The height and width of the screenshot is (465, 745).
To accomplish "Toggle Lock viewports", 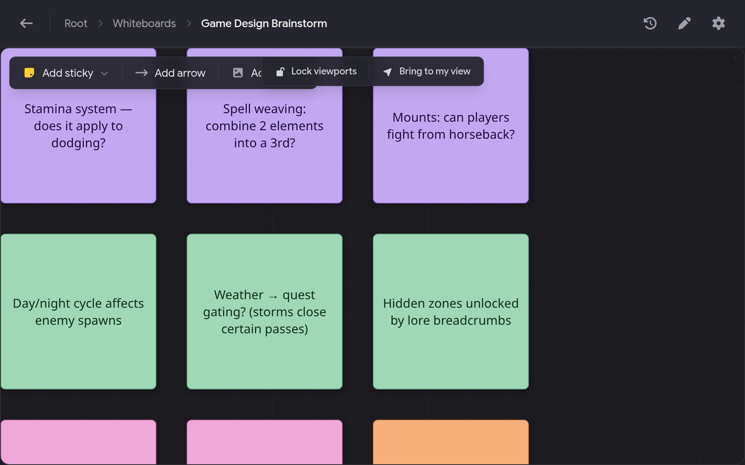I will click(x=316, y=71).
